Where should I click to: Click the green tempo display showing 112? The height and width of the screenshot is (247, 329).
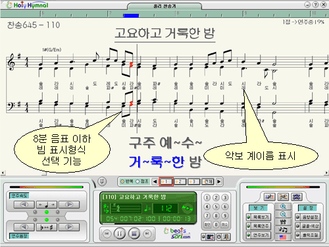[x=165, y=208]
